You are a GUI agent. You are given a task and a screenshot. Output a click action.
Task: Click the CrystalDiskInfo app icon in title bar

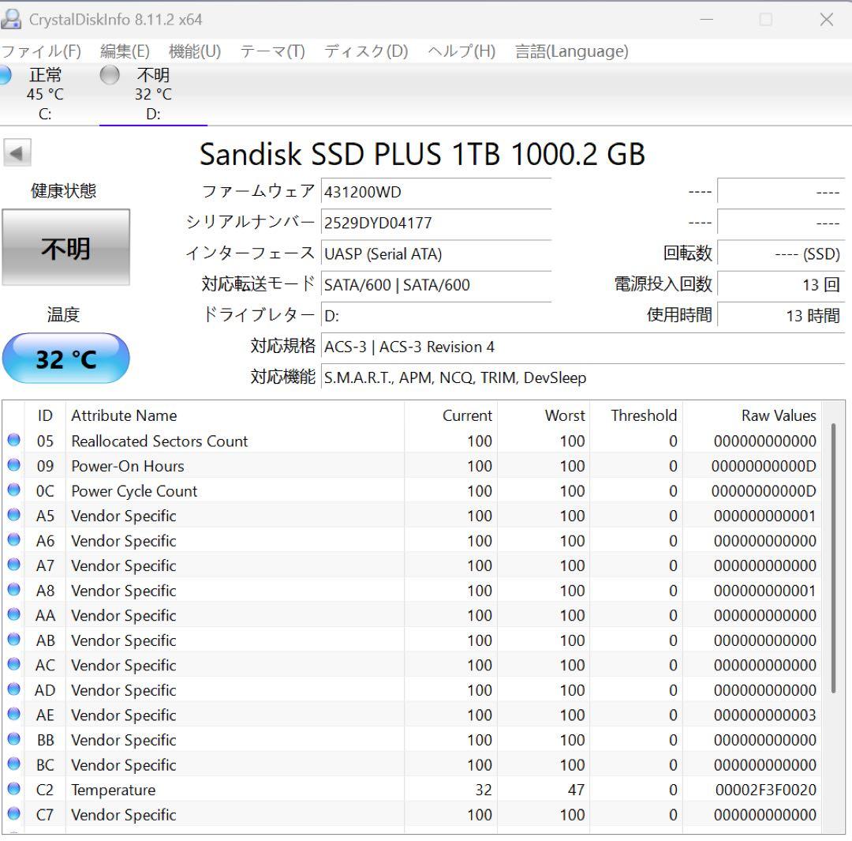(11, 19)
